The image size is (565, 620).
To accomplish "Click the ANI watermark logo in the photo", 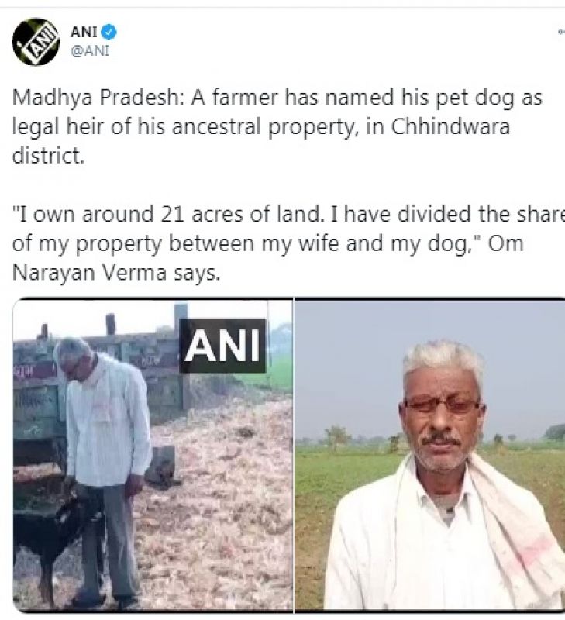I will 222,346.
